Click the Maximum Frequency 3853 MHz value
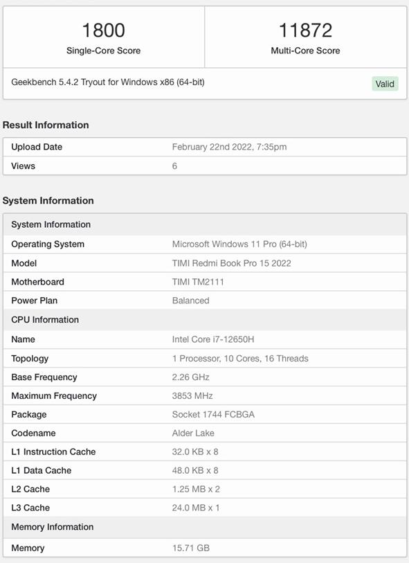409x563 pixels. coord(192,395)
